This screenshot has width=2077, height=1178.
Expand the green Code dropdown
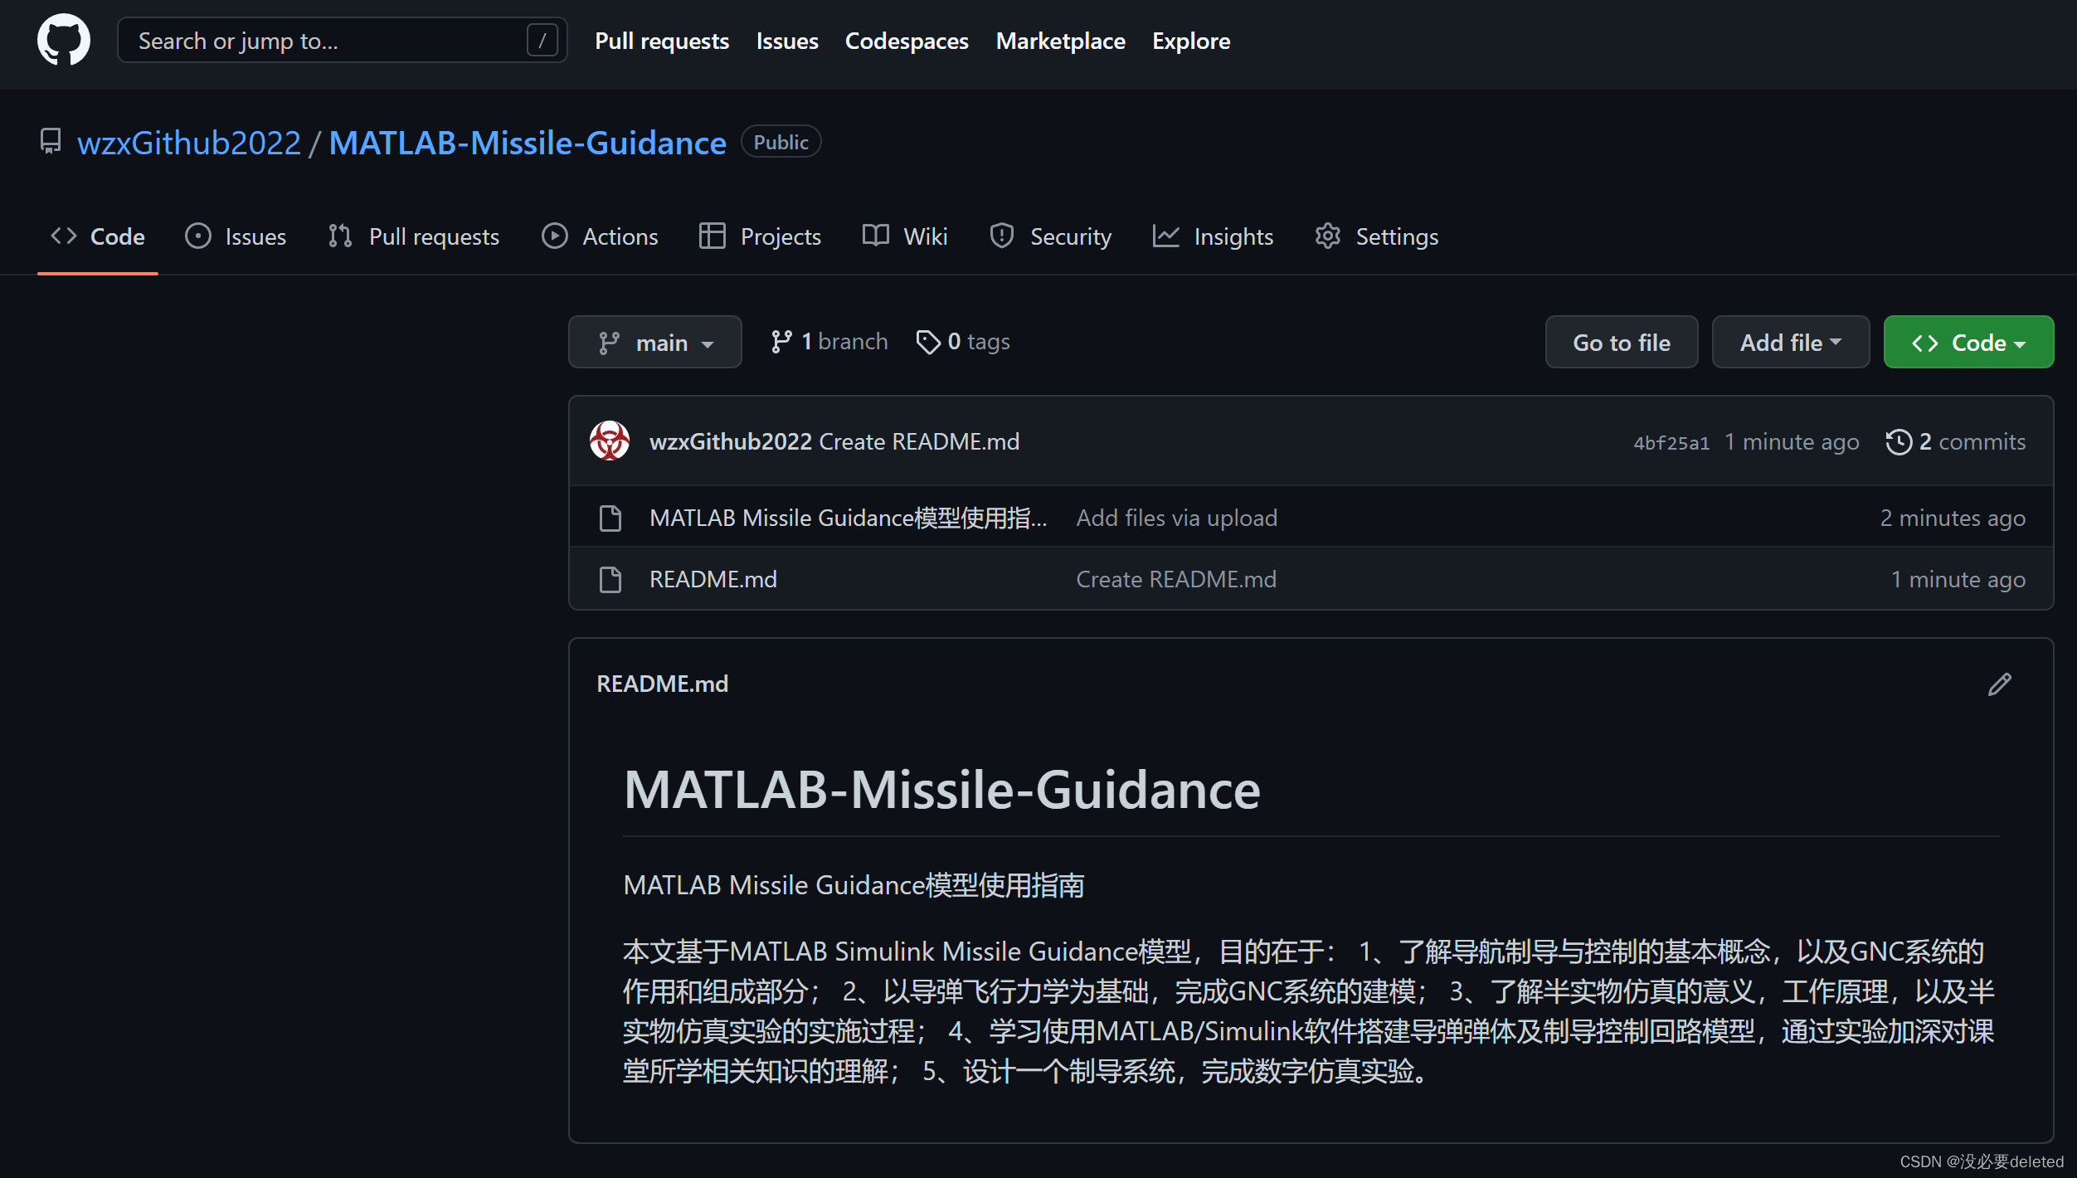coord(1968,343)
